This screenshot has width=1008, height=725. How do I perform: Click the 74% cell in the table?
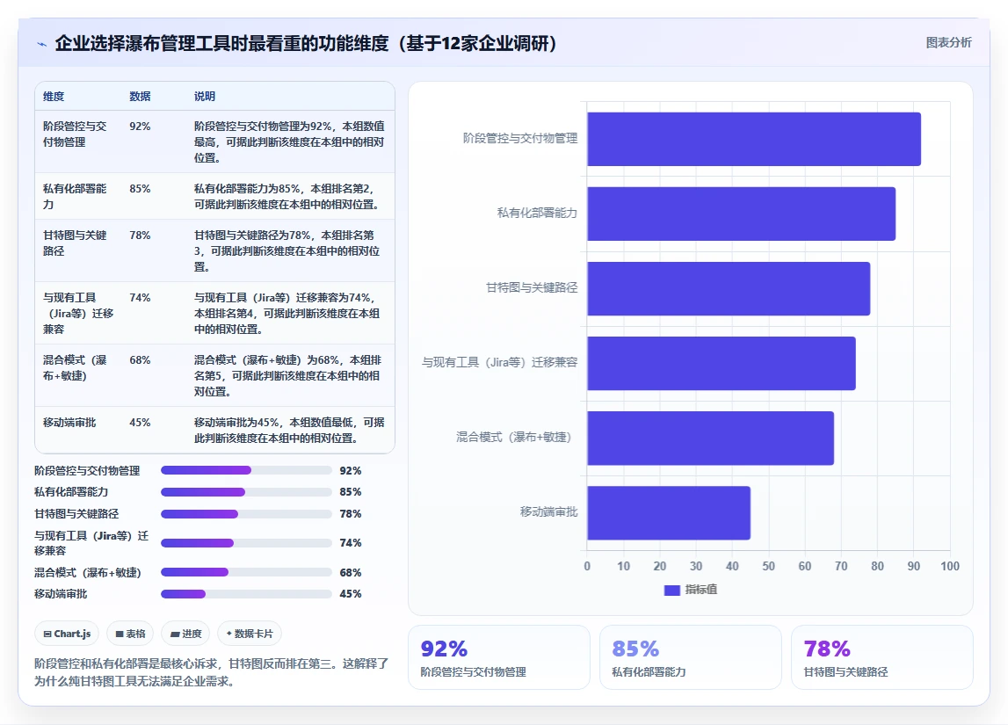click(x=140, y=298)
